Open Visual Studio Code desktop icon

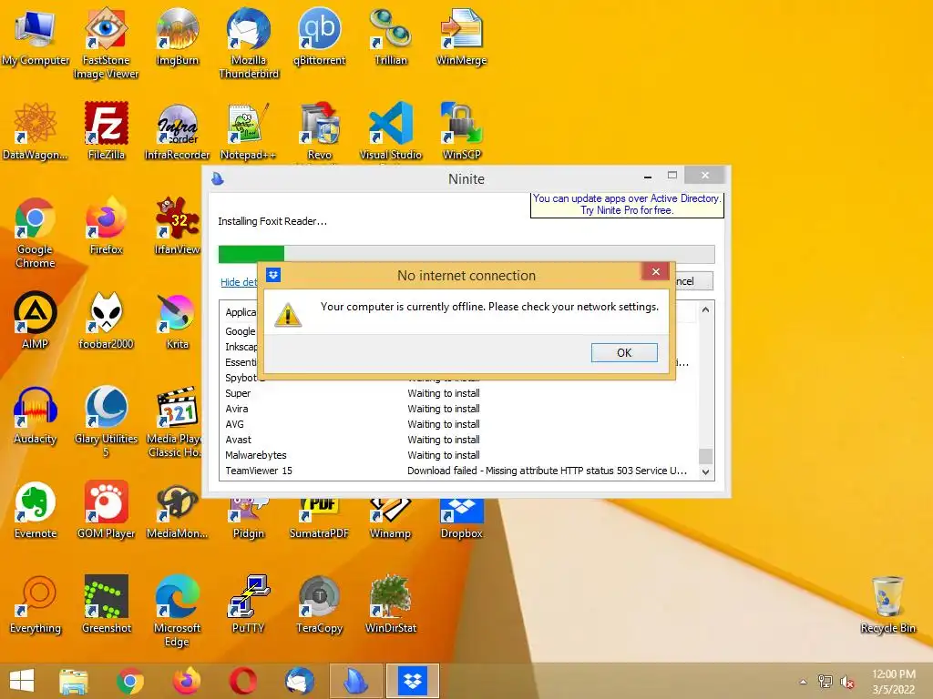coord(390,132)
